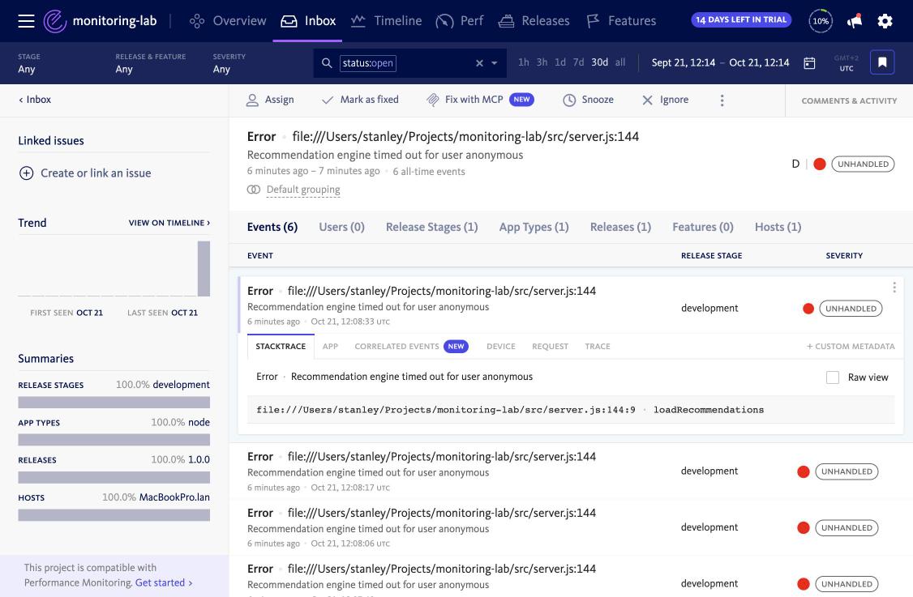This screenshot has width=913, height=597.
Task: Select the all time range
Action: [620, 62]
